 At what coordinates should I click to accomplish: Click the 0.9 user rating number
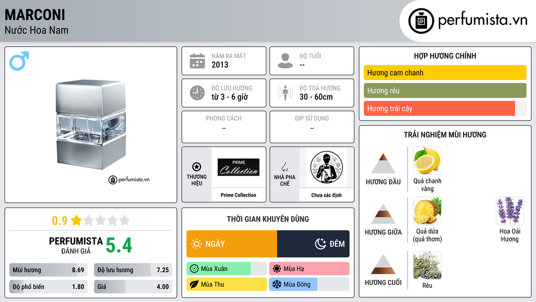click(x=60, y=221)
